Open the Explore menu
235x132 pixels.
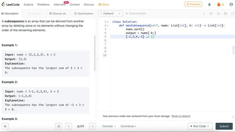28,4
